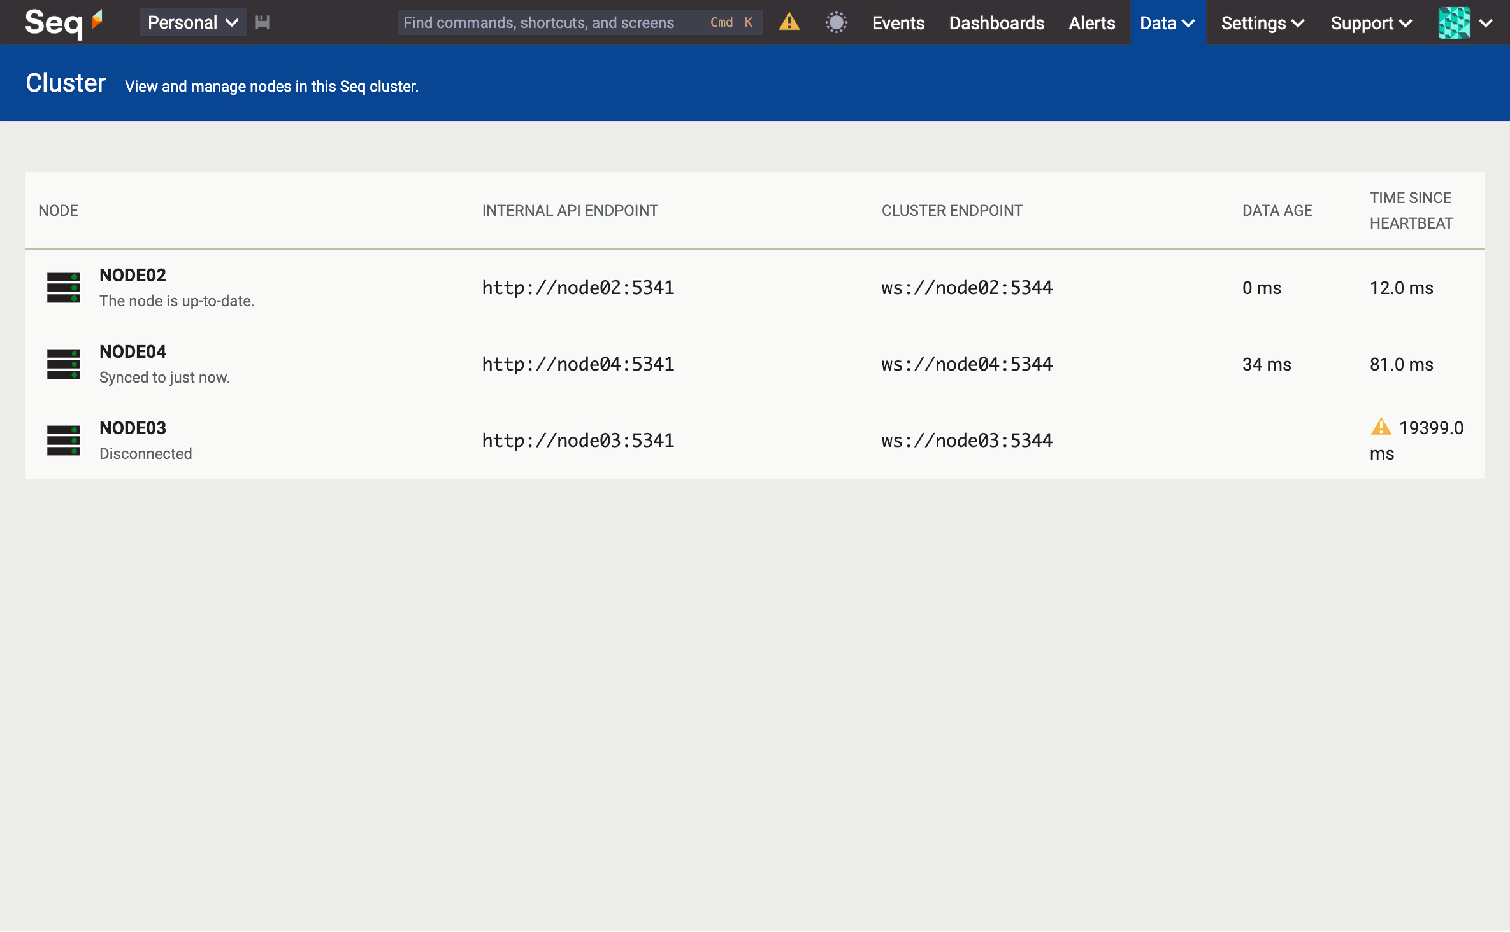Go to the Events screen
Viewport: 1510px width, 932px height.
click(898, 23)
